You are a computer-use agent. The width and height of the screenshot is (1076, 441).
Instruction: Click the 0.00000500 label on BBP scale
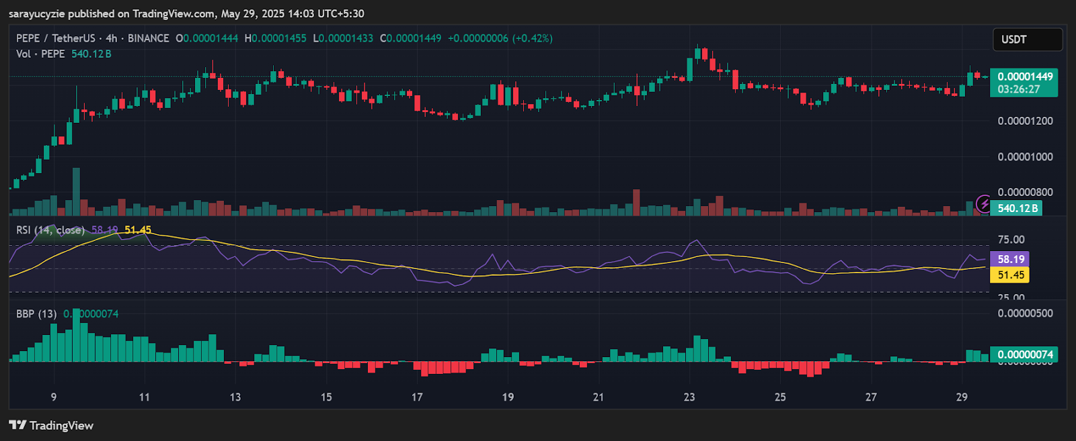[x=1025, y=313]
